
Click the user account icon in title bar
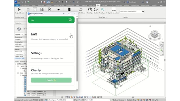pyautogui.click(x=128, y=2)
